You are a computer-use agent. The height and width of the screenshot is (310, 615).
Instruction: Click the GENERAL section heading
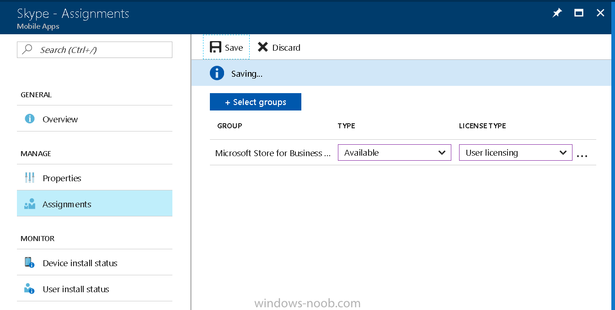tap(36, 95)
